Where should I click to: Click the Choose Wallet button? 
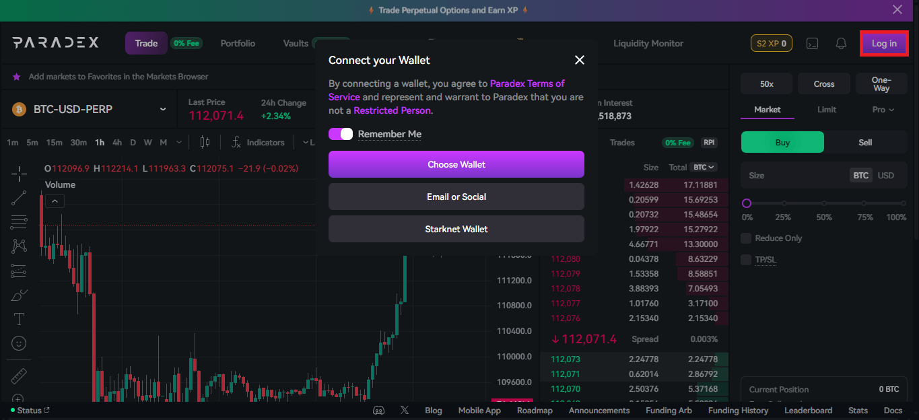click(x=456, y=164)
